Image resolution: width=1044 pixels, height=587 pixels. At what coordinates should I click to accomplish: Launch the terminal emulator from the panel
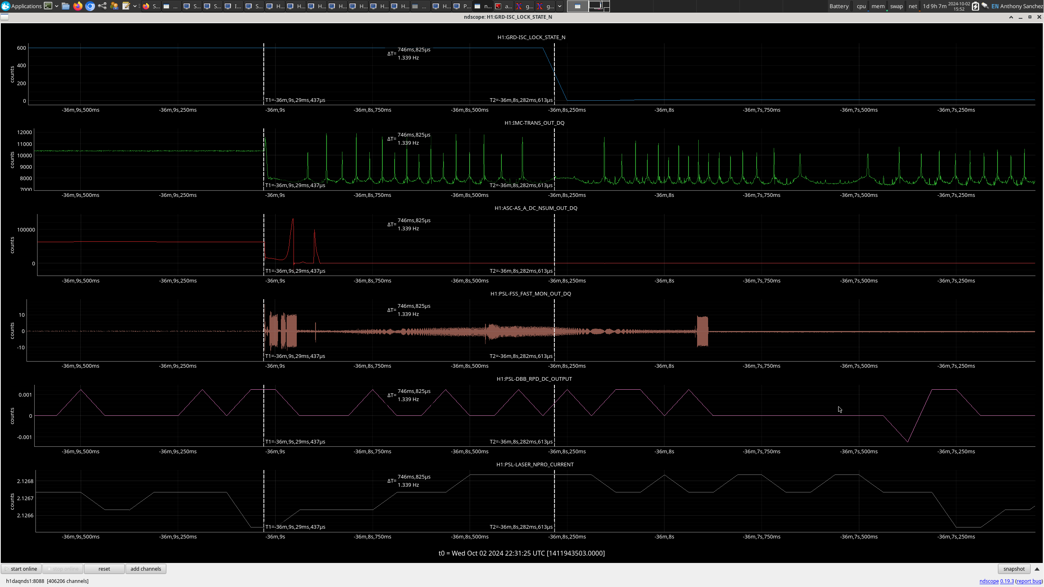point(48,6)
